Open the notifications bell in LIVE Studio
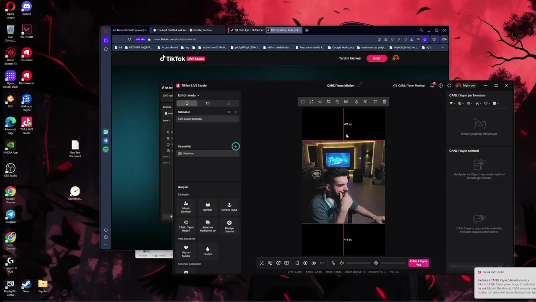536x302 pixels. point(432,86)
